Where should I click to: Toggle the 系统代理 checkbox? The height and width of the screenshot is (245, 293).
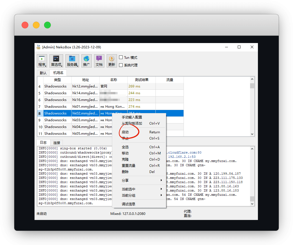(x=121, y=65)
